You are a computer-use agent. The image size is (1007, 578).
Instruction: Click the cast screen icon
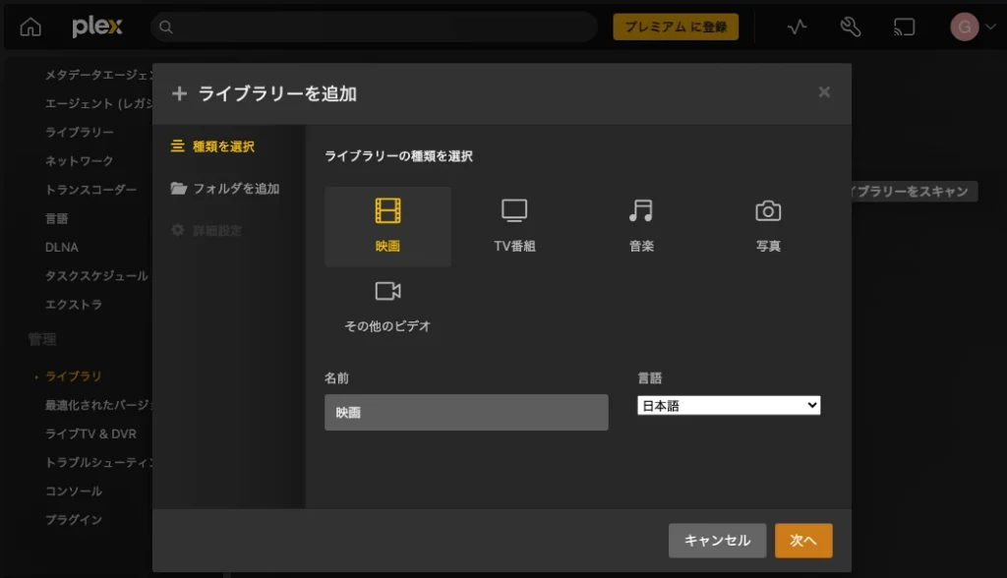click(x=905, y=27)
